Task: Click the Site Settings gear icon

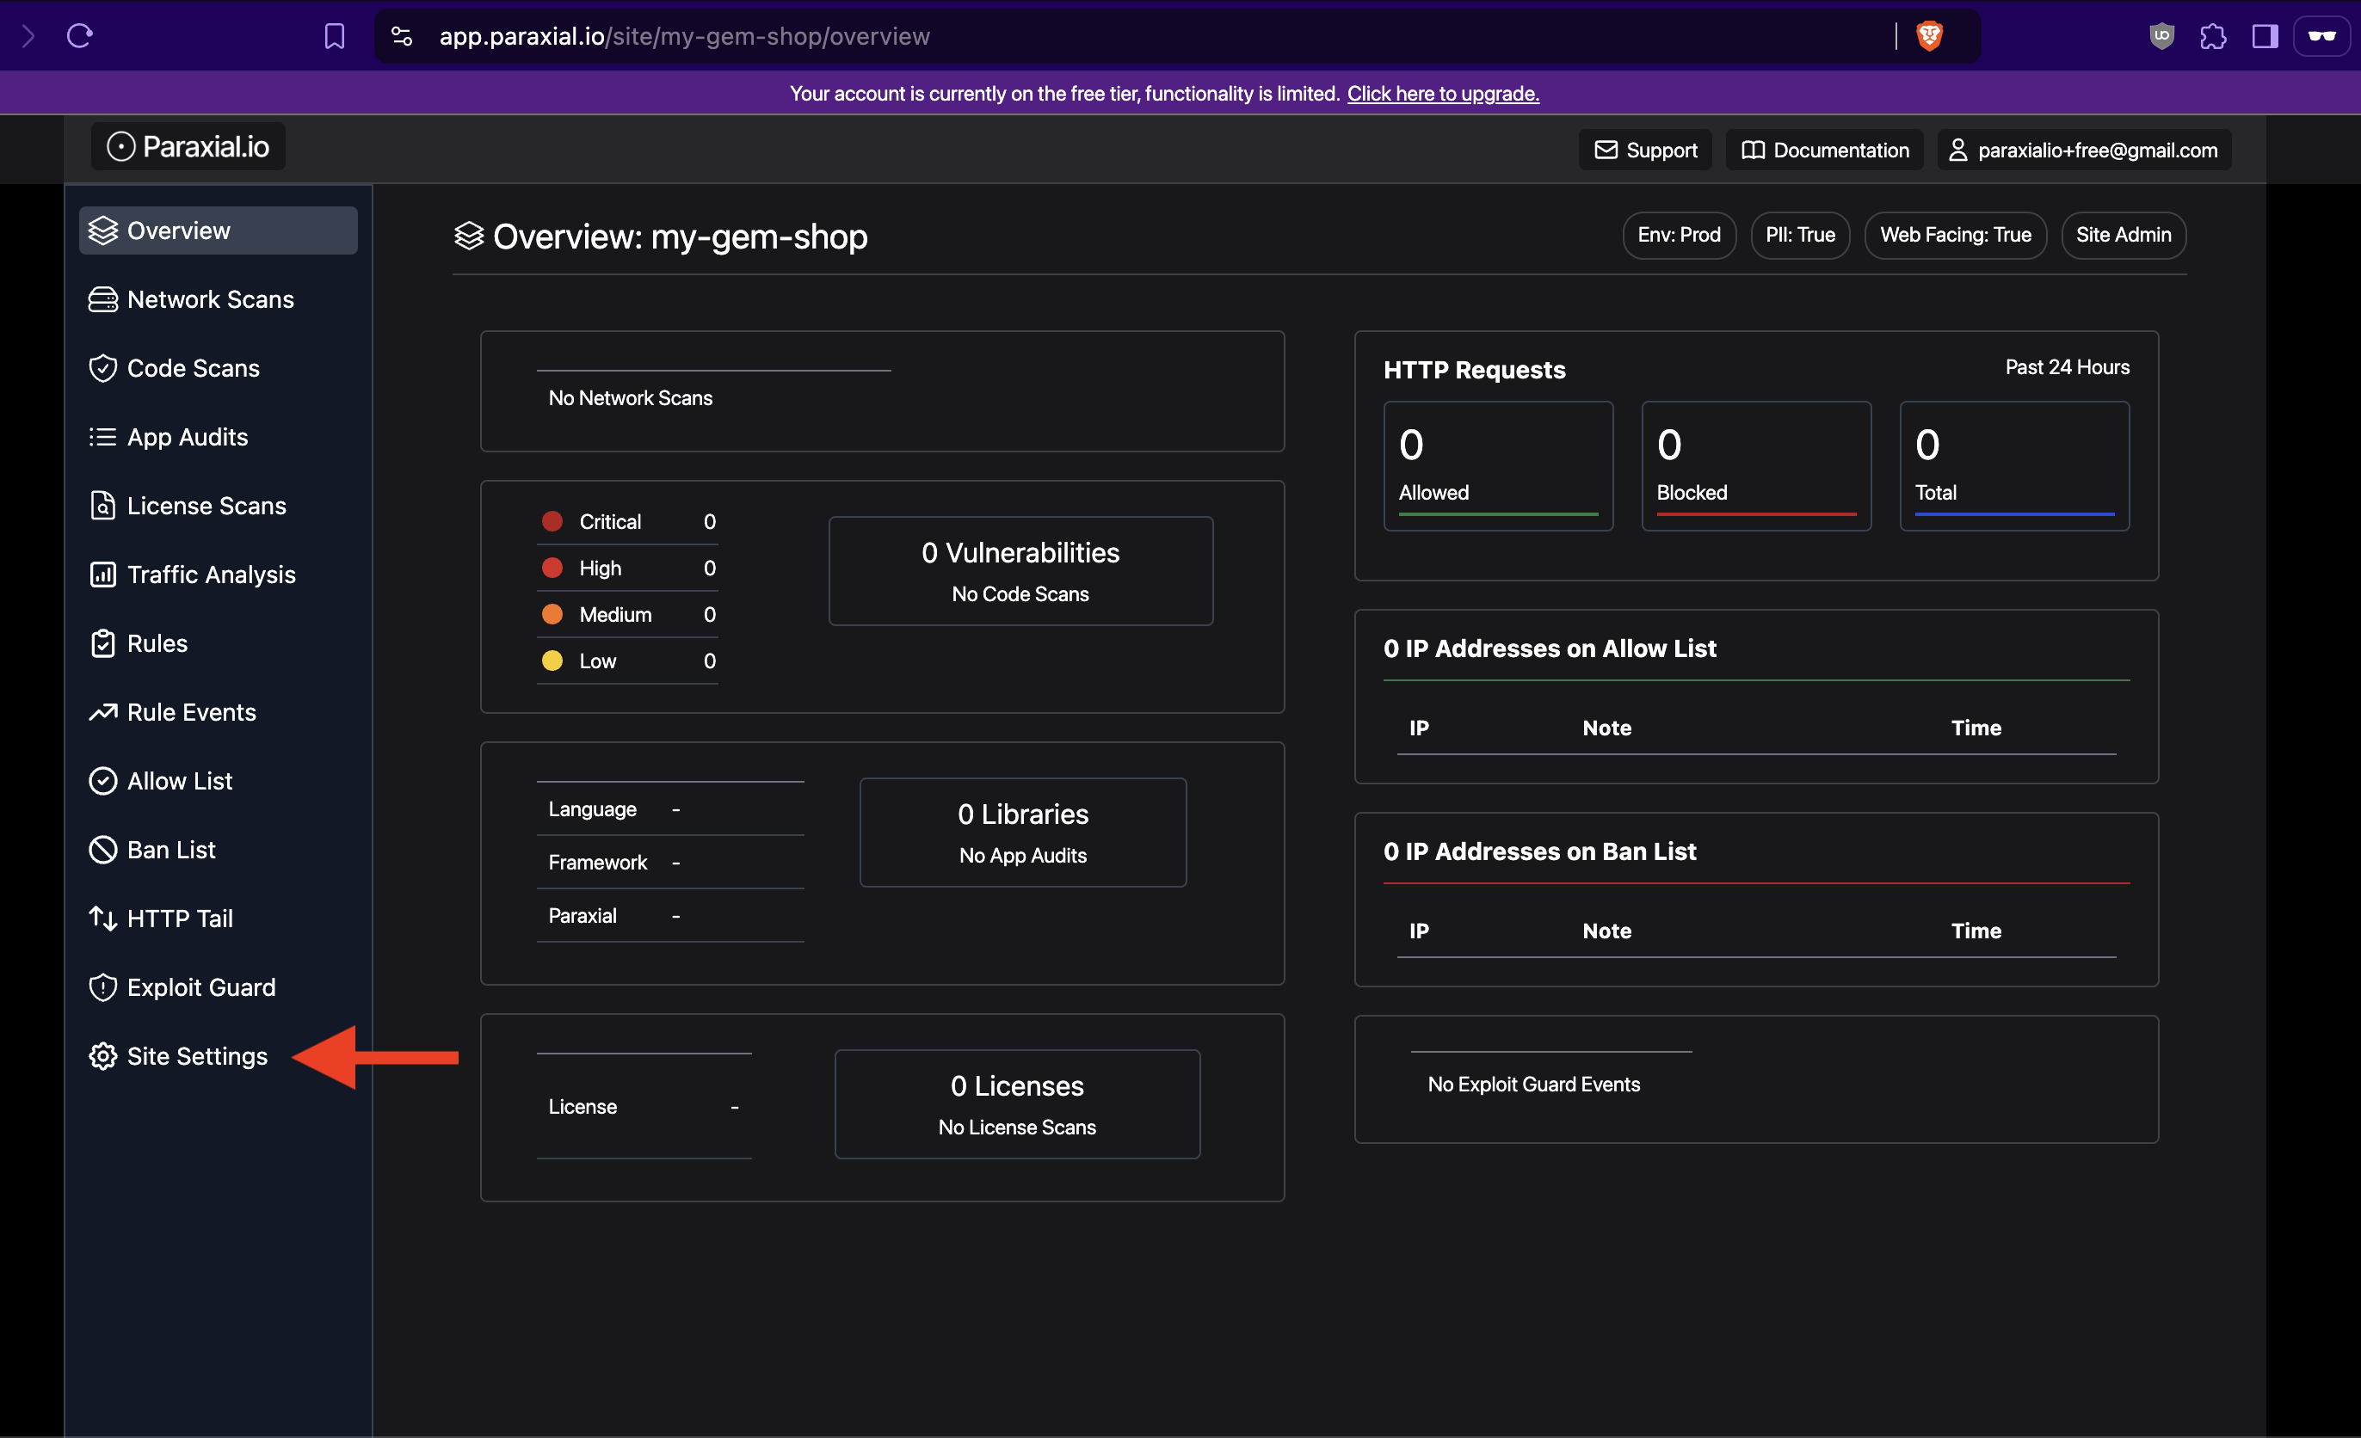Action: tap(102, 1057)
